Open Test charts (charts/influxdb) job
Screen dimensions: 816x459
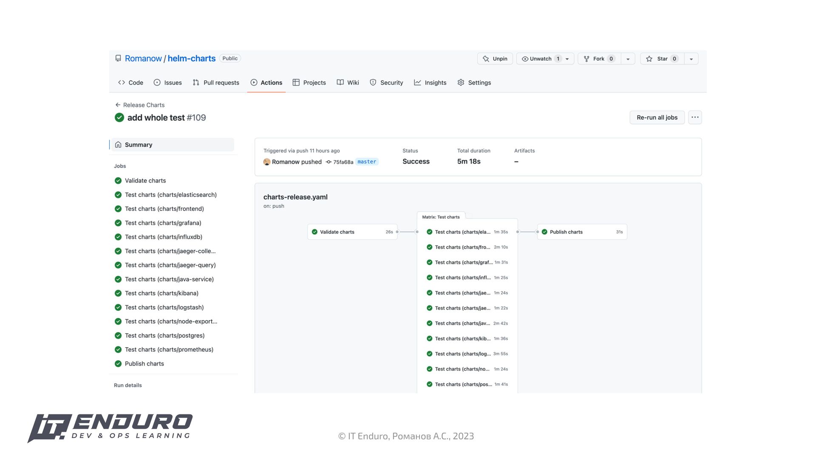click(x=163, y=237)
